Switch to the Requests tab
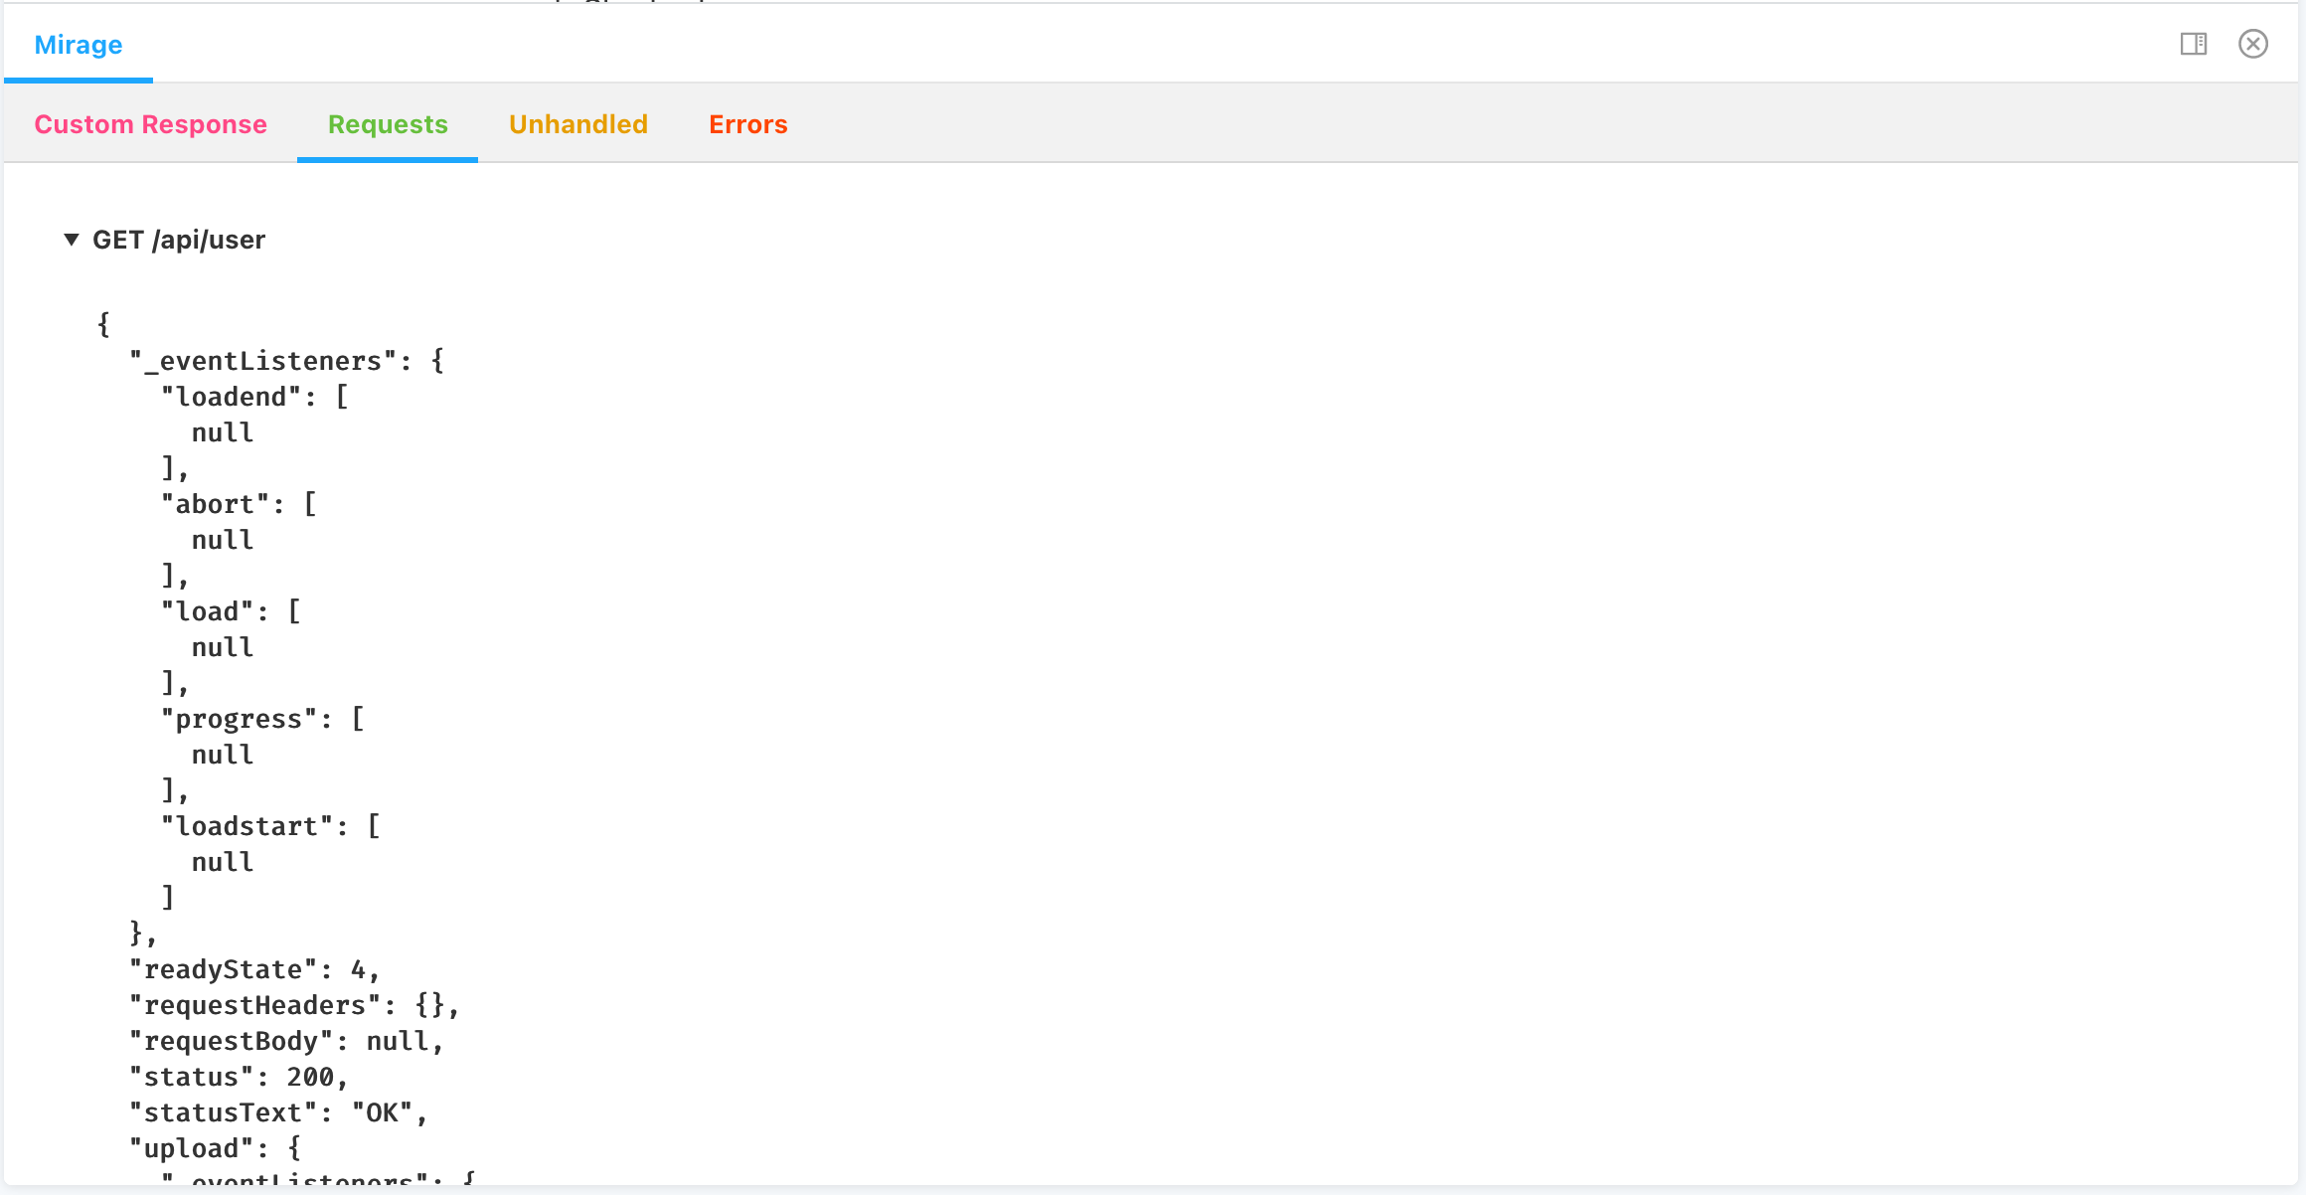 388,124
